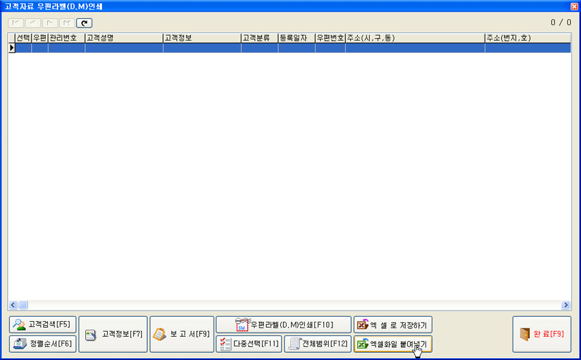Click the 주소(시,구,동) column header

point(415,38)
